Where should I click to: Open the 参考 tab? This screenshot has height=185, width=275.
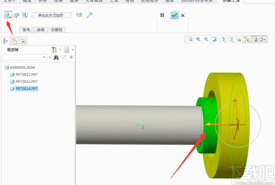(x=26, y=30)
